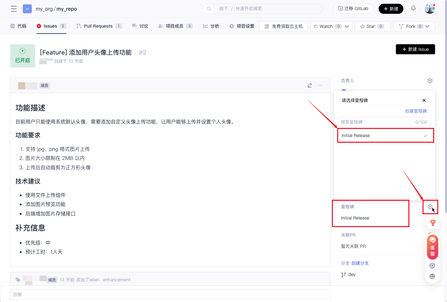Click the trophy icon in floating sidebar

point(433,222)
